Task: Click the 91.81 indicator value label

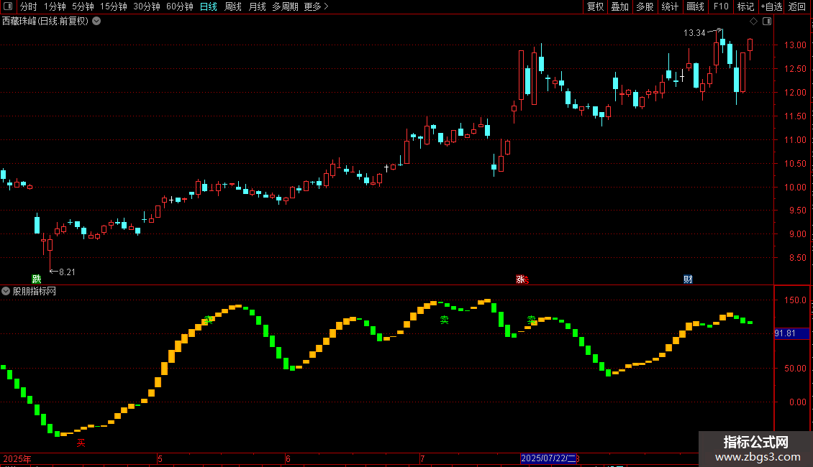Action: click(x=784, y=333)
